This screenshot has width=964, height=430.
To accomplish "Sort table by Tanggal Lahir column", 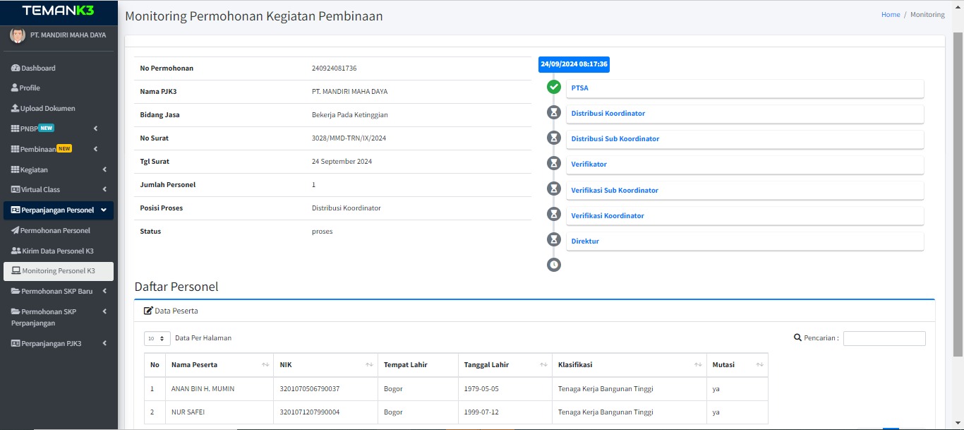I will click(x=505, y=365).
